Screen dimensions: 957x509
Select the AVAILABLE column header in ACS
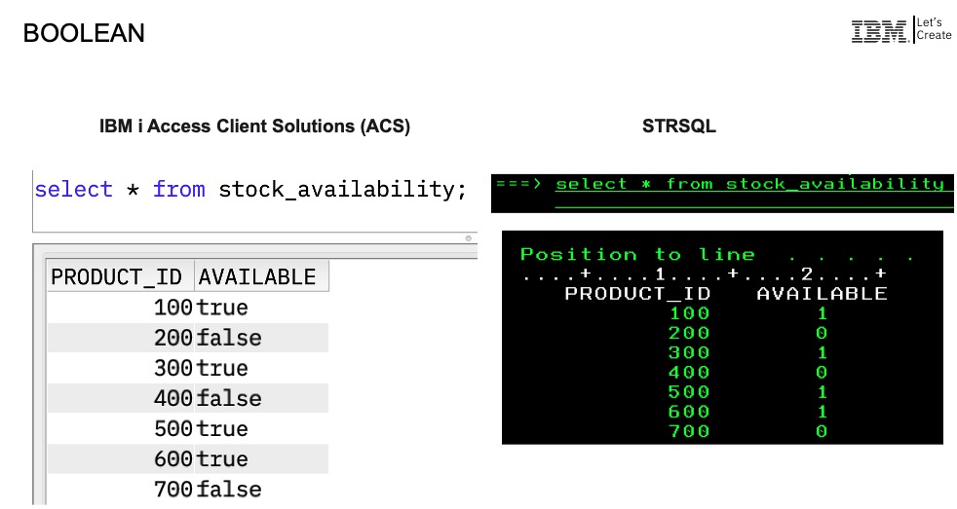tap(262, 276)
